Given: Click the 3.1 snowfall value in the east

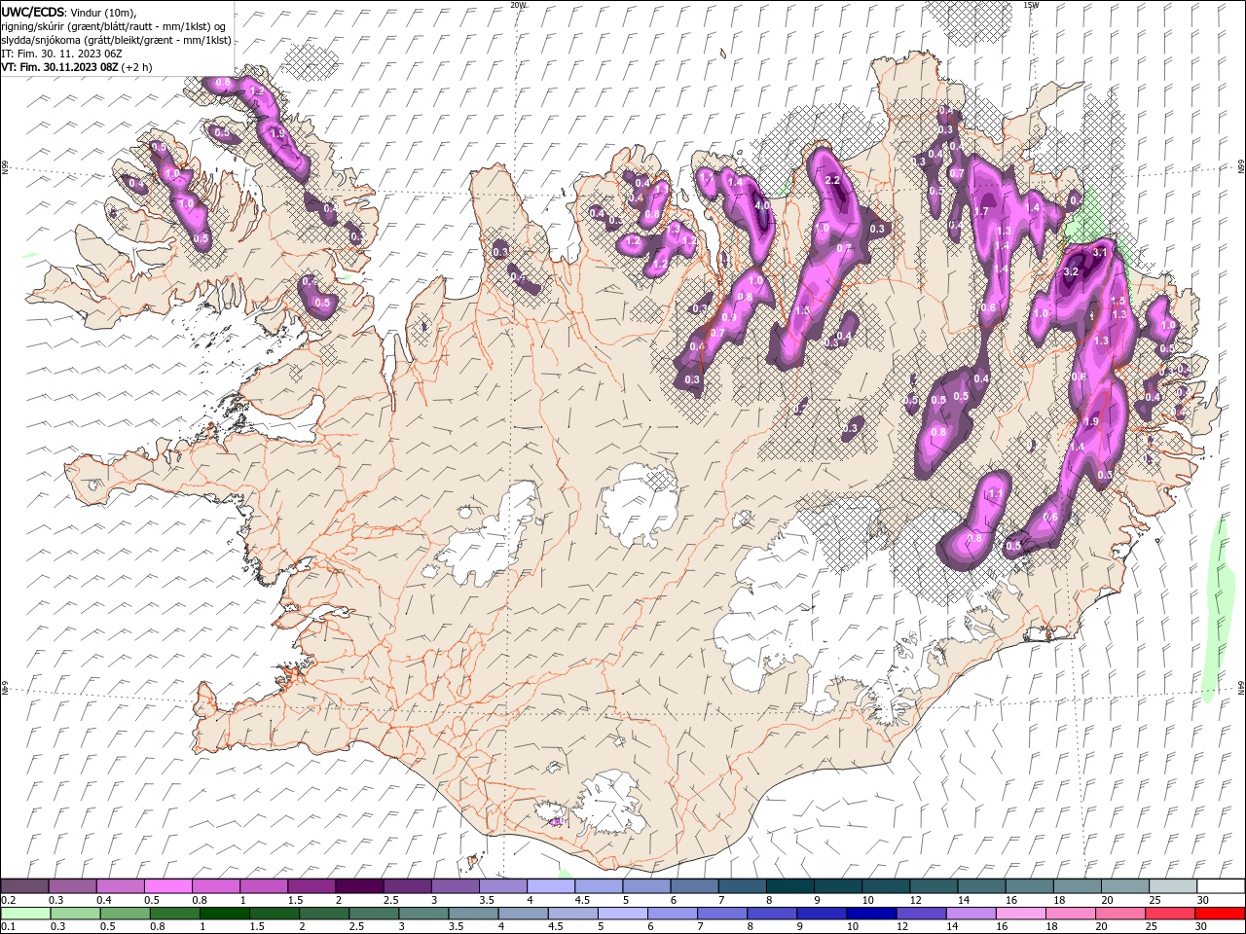Looking at the screenshot, I should pyautogui.click(x=1101, y=252).
